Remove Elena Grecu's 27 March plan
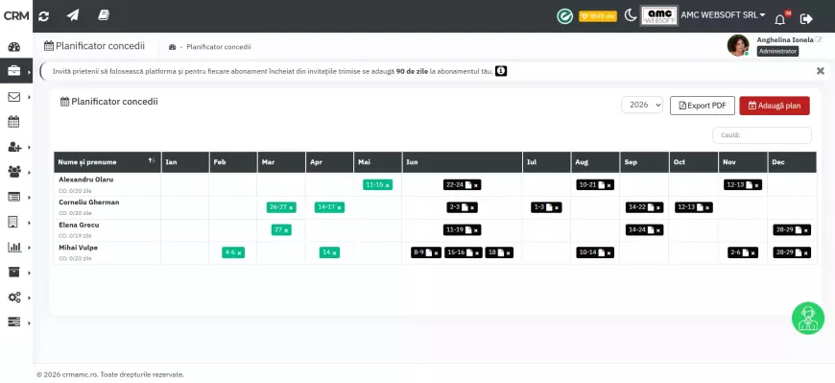 tap(286, 230)
